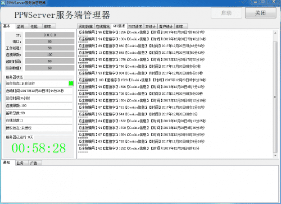Image resolution: width=281 pixels, height=204 pixels.
Task: Select log entry with socket 1632
Action: 142,121
